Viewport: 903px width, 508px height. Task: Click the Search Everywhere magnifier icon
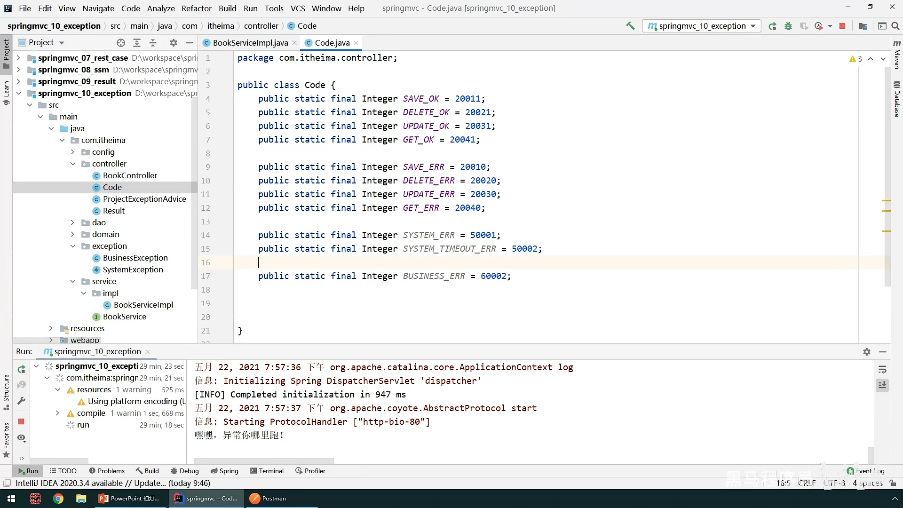pyautogui.click(x=895, y=26)
